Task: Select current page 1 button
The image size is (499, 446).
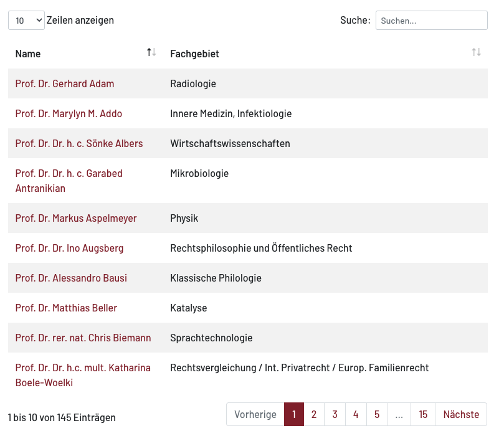Action: click(x=294, y=414)
